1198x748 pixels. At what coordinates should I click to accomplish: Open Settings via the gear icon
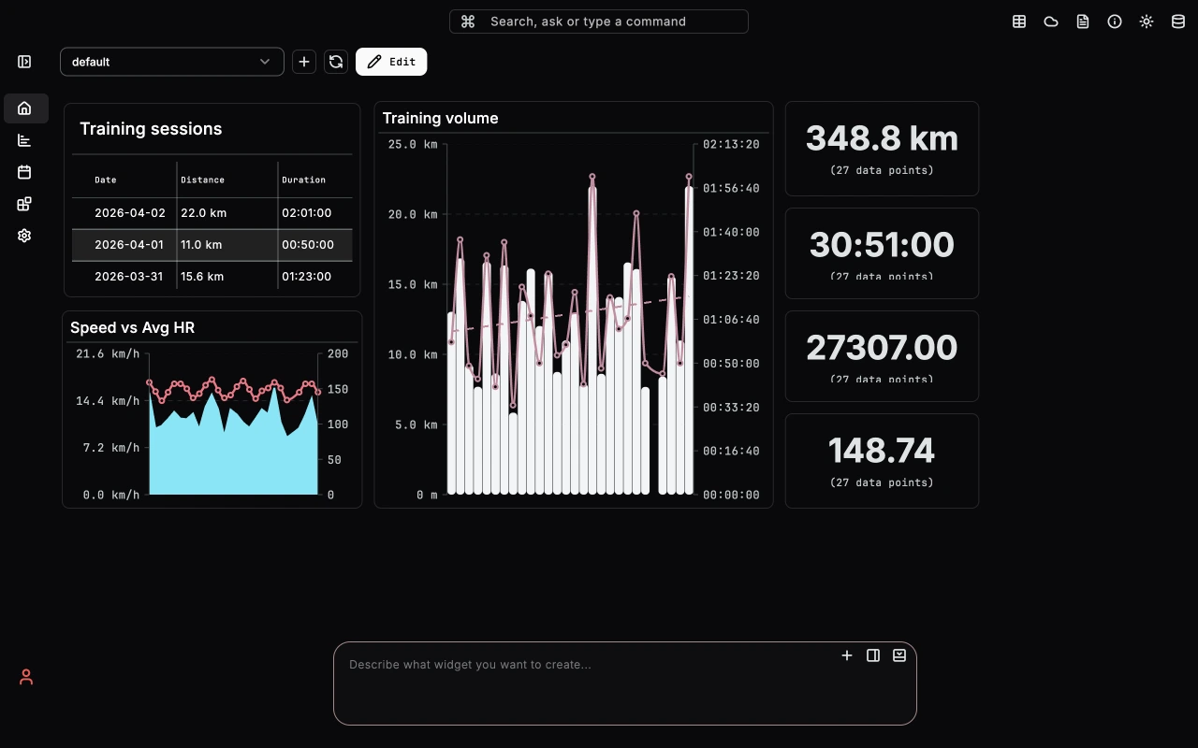(x=24, y=235)
